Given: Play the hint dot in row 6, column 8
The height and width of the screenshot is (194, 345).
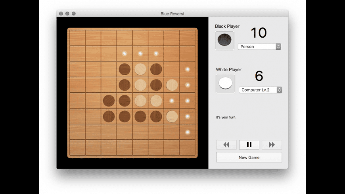Looking at the screenshot, I should pos(188,116).
